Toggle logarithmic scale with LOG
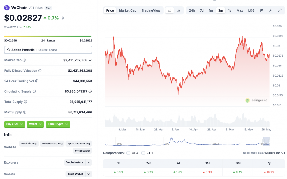Viewport: 287px width, 179px height. click(251, 10)
